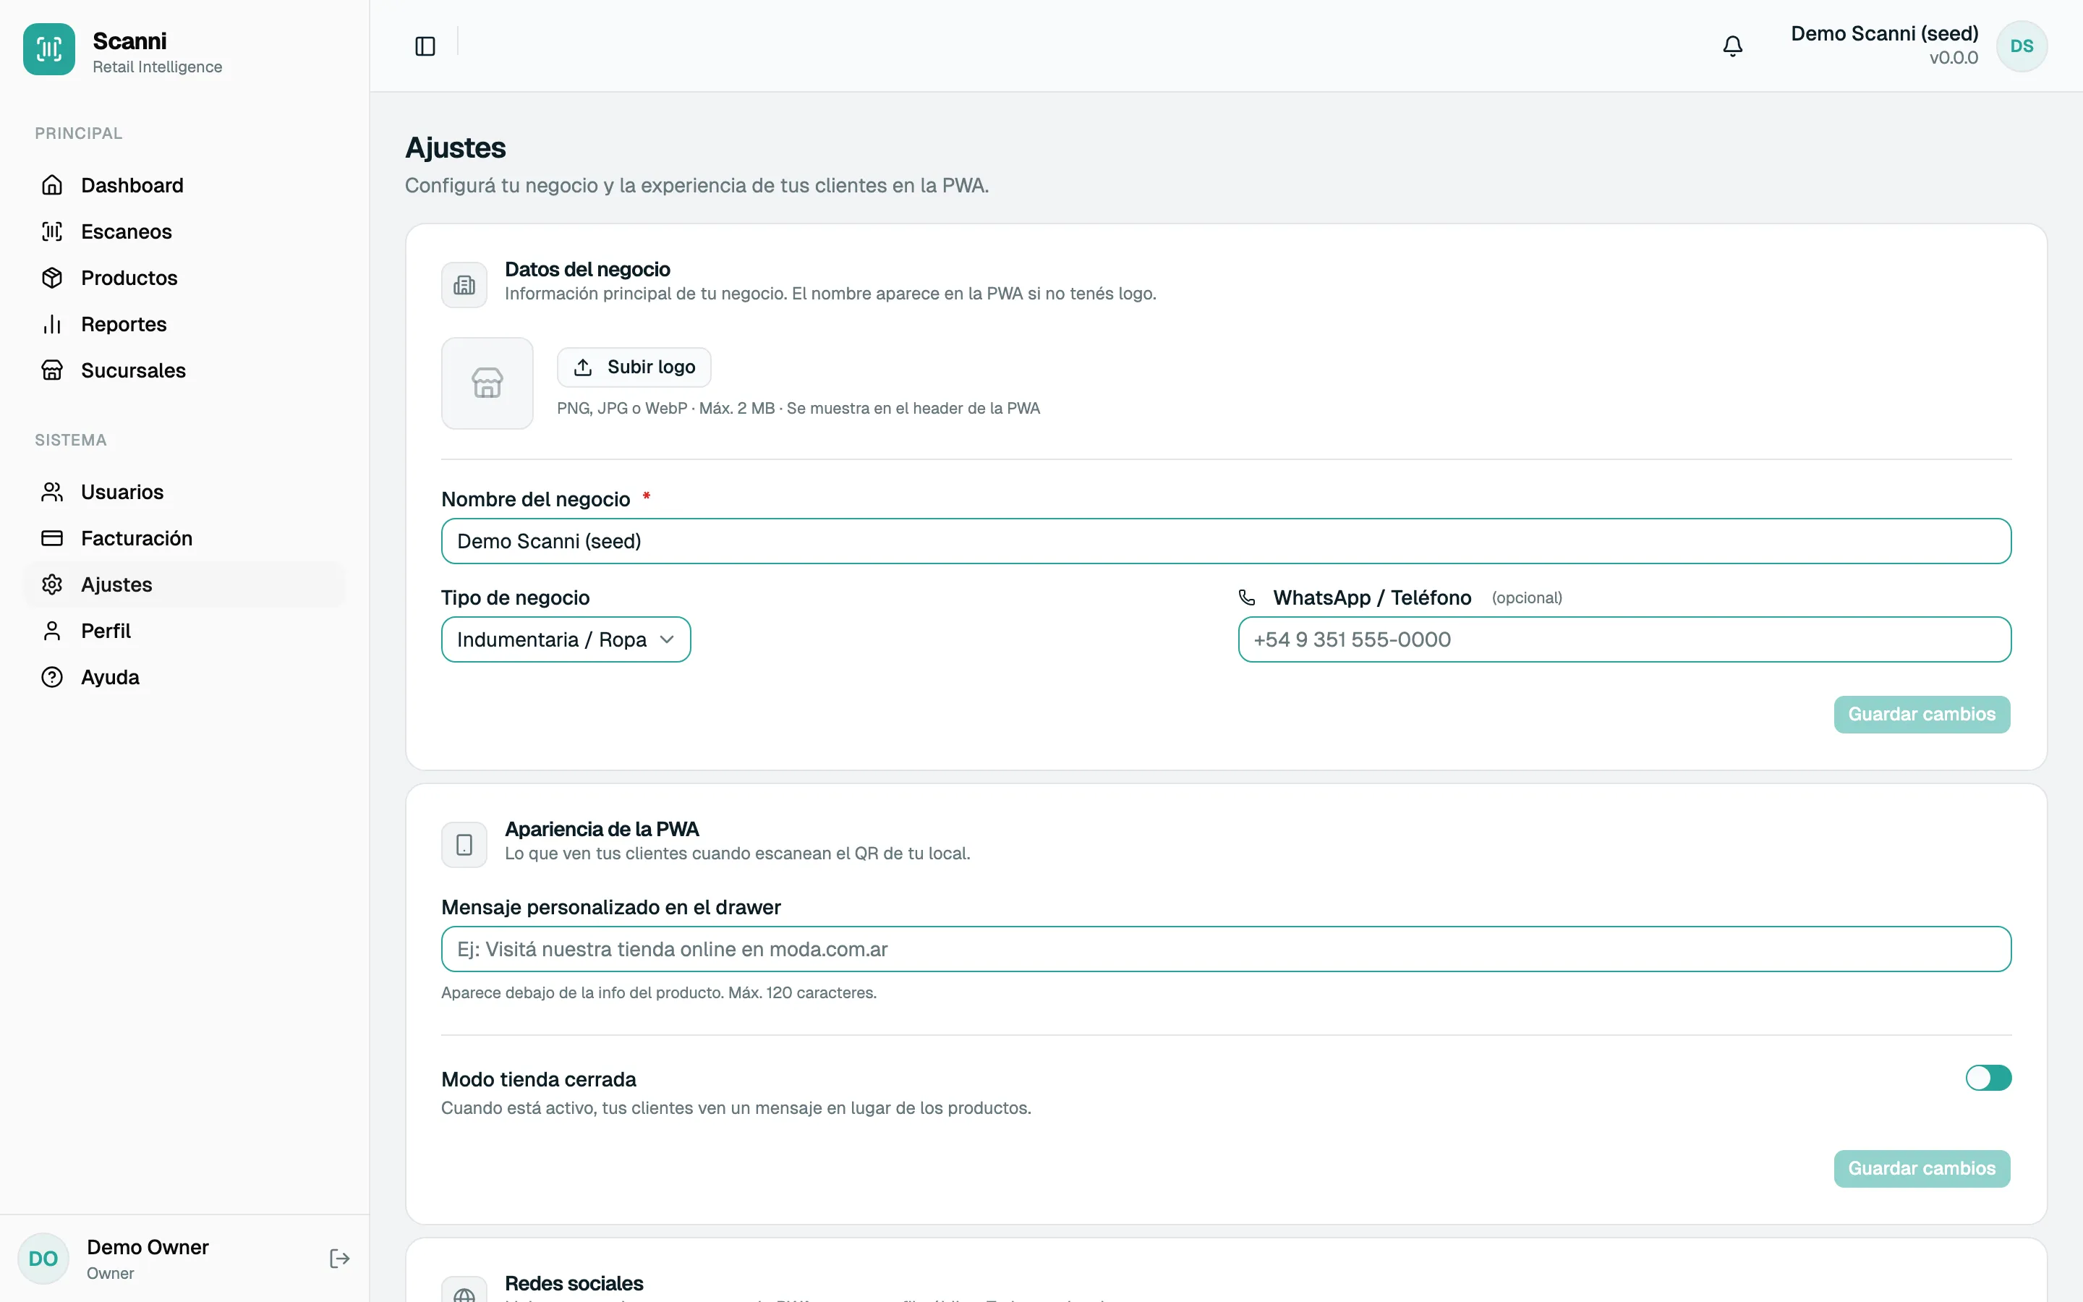
Task: Click the Reportes bar chart icon
Action: pyautogui.click(x=53, y=325)
